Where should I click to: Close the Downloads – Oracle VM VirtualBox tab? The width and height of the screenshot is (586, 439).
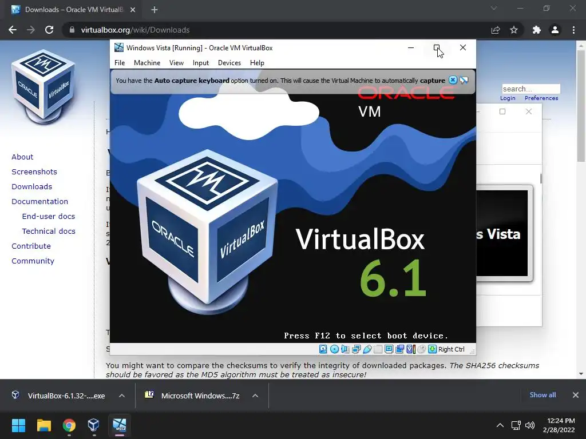tap(133, 10)
